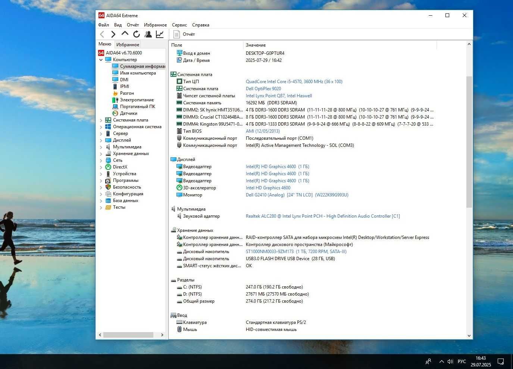Open the Dell OptiPlex 9020 link
The width and height of the screenshot is (513, 369).
click(263, 89)
